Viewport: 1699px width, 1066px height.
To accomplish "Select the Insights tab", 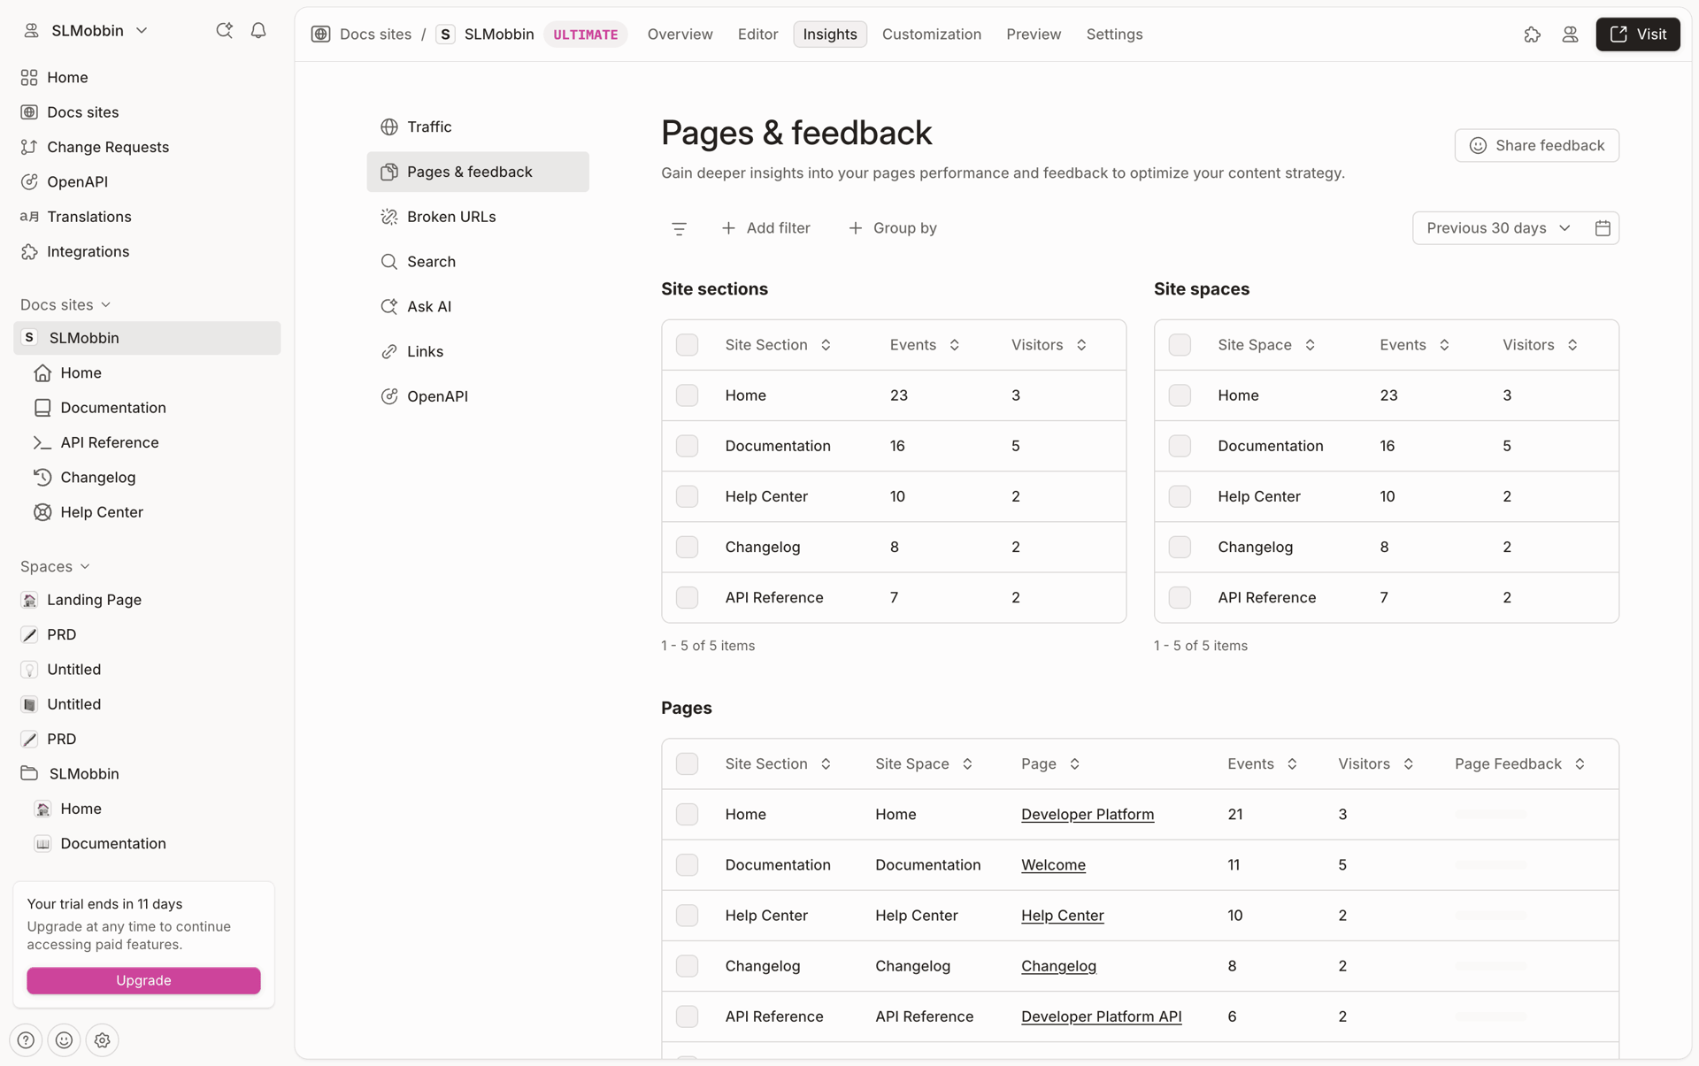I will [x=830, y=34].
